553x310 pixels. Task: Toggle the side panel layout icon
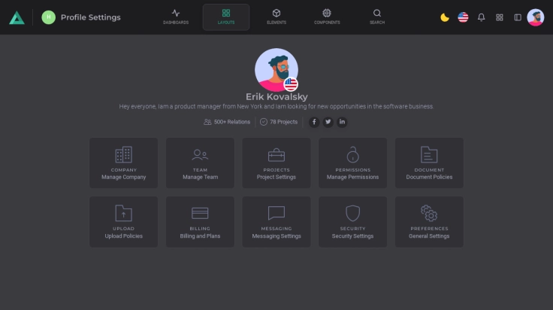pos(518,17)
